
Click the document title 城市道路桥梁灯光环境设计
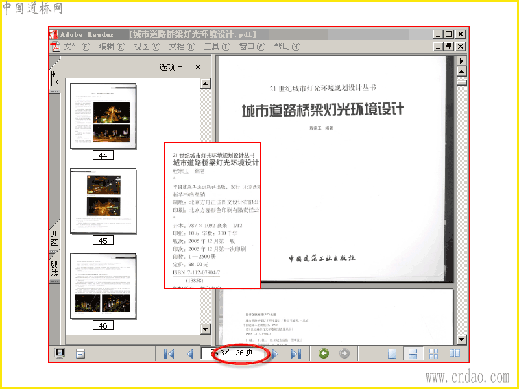point(322,110)
